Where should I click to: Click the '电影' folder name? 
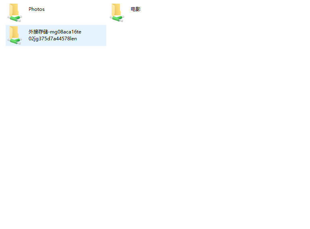[x=136, y=9]
